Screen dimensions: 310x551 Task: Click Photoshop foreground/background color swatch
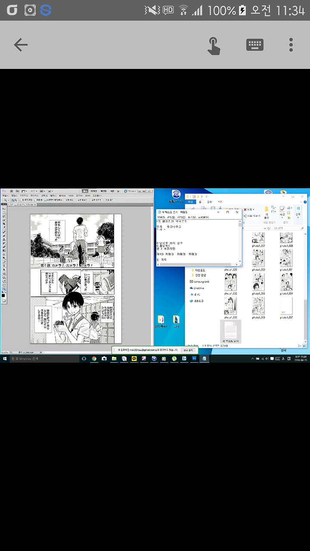[3, 296]
